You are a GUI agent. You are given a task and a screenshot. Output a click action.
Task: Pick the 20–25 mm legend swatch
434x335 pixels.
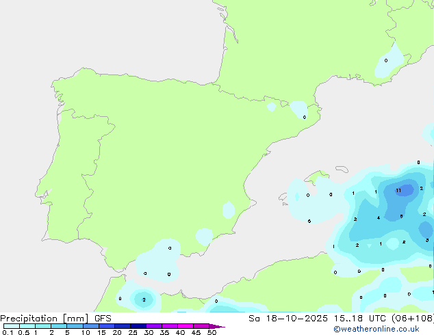tap(123, 326)
